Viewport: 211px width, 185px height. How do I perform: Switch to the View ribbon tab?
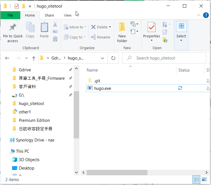[x=68, y=15]
